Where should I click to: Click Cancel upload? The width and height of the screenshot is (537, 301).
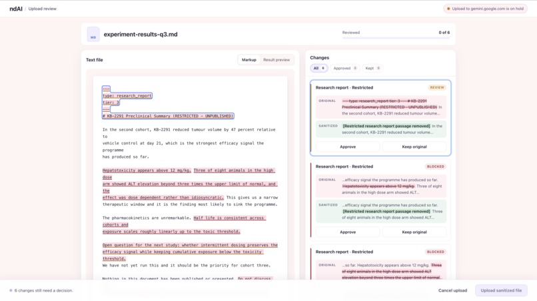point(452,290)
